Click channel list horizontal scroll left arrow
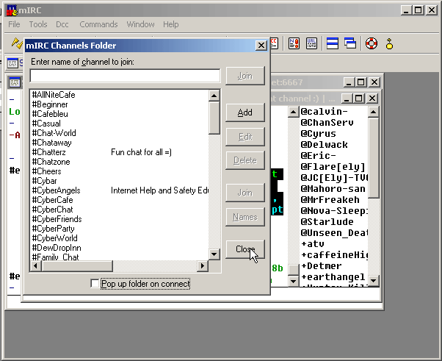 [x=35, y=265]
